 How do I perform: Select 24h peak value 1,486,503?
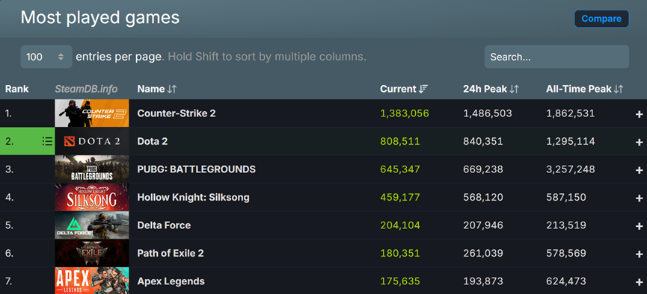pyautogui.click(x=488, y=113)
